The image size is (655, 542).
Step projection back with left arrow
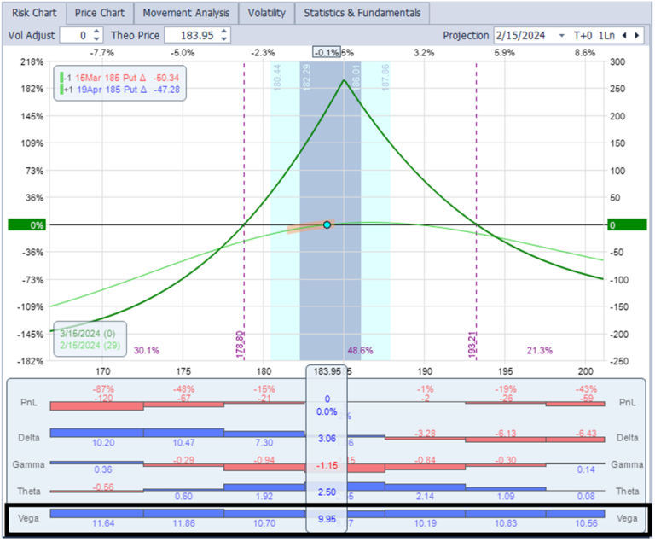point(625,36)
